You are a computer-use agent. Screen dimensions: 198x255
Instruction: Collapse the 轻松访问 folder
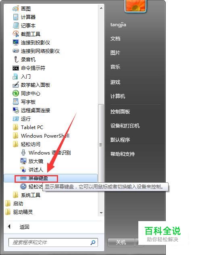(x=27, y=144)
